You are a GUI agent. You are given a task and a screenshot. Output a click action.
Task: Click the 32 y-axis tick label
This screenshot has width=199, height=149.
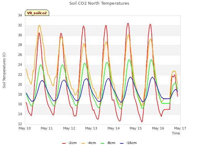[x=20, y=25]
